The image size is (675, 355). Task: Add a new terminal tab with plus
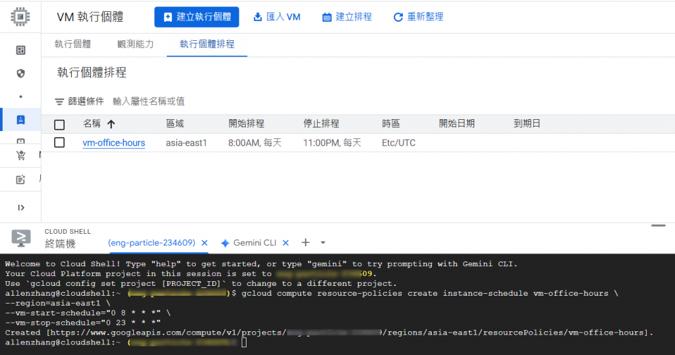click(305, 242)
